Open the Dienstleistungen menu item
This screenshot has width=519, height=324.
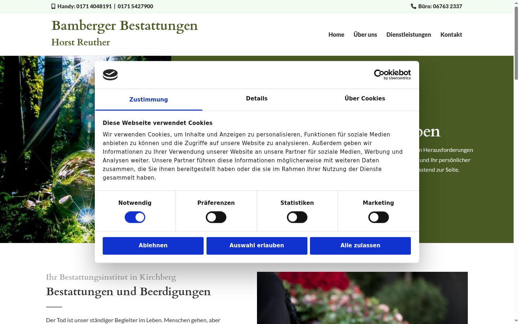(x=409, y=35)
